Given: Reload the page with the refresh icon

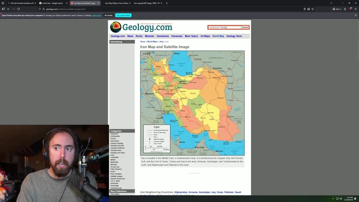Looking at the screenshot, I should coord(19,9).
